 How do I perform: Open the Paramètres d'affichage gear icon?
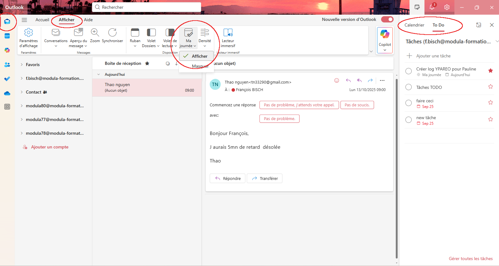28,33
